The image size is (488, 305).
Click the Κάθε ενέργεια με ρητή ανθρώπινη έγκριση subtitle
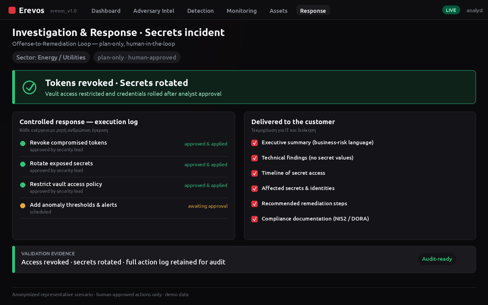pyautogui.click(x=64, y=130)
